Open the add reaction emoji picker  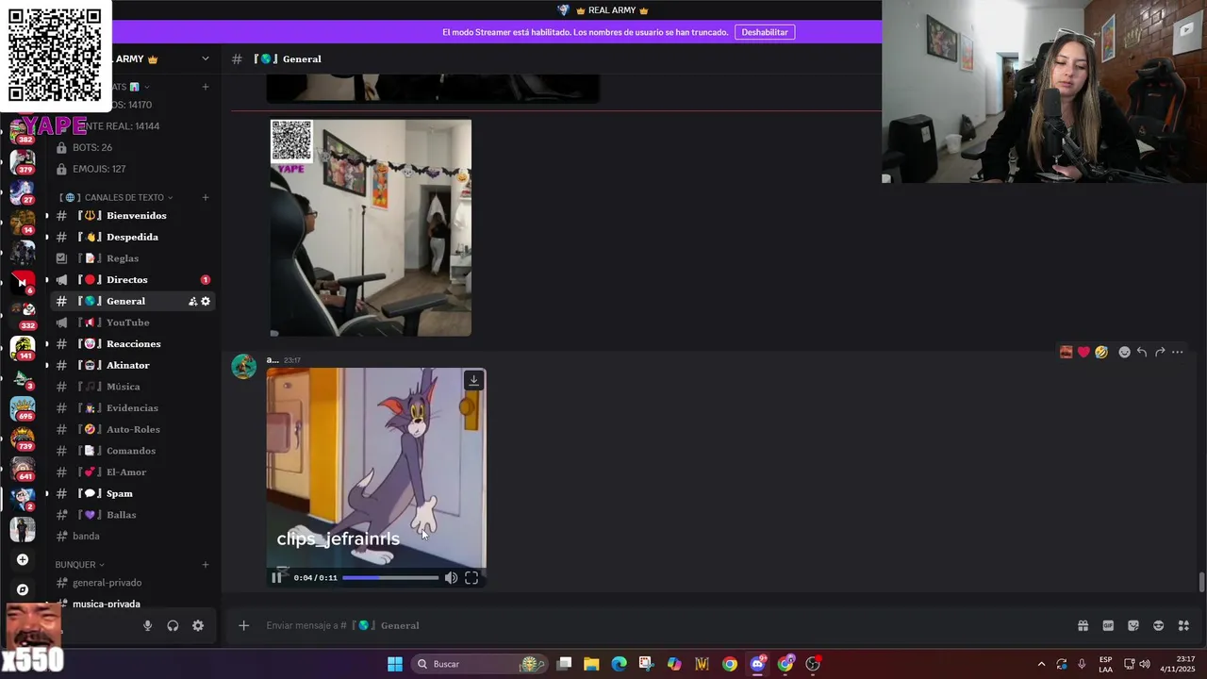[1124, 352]
